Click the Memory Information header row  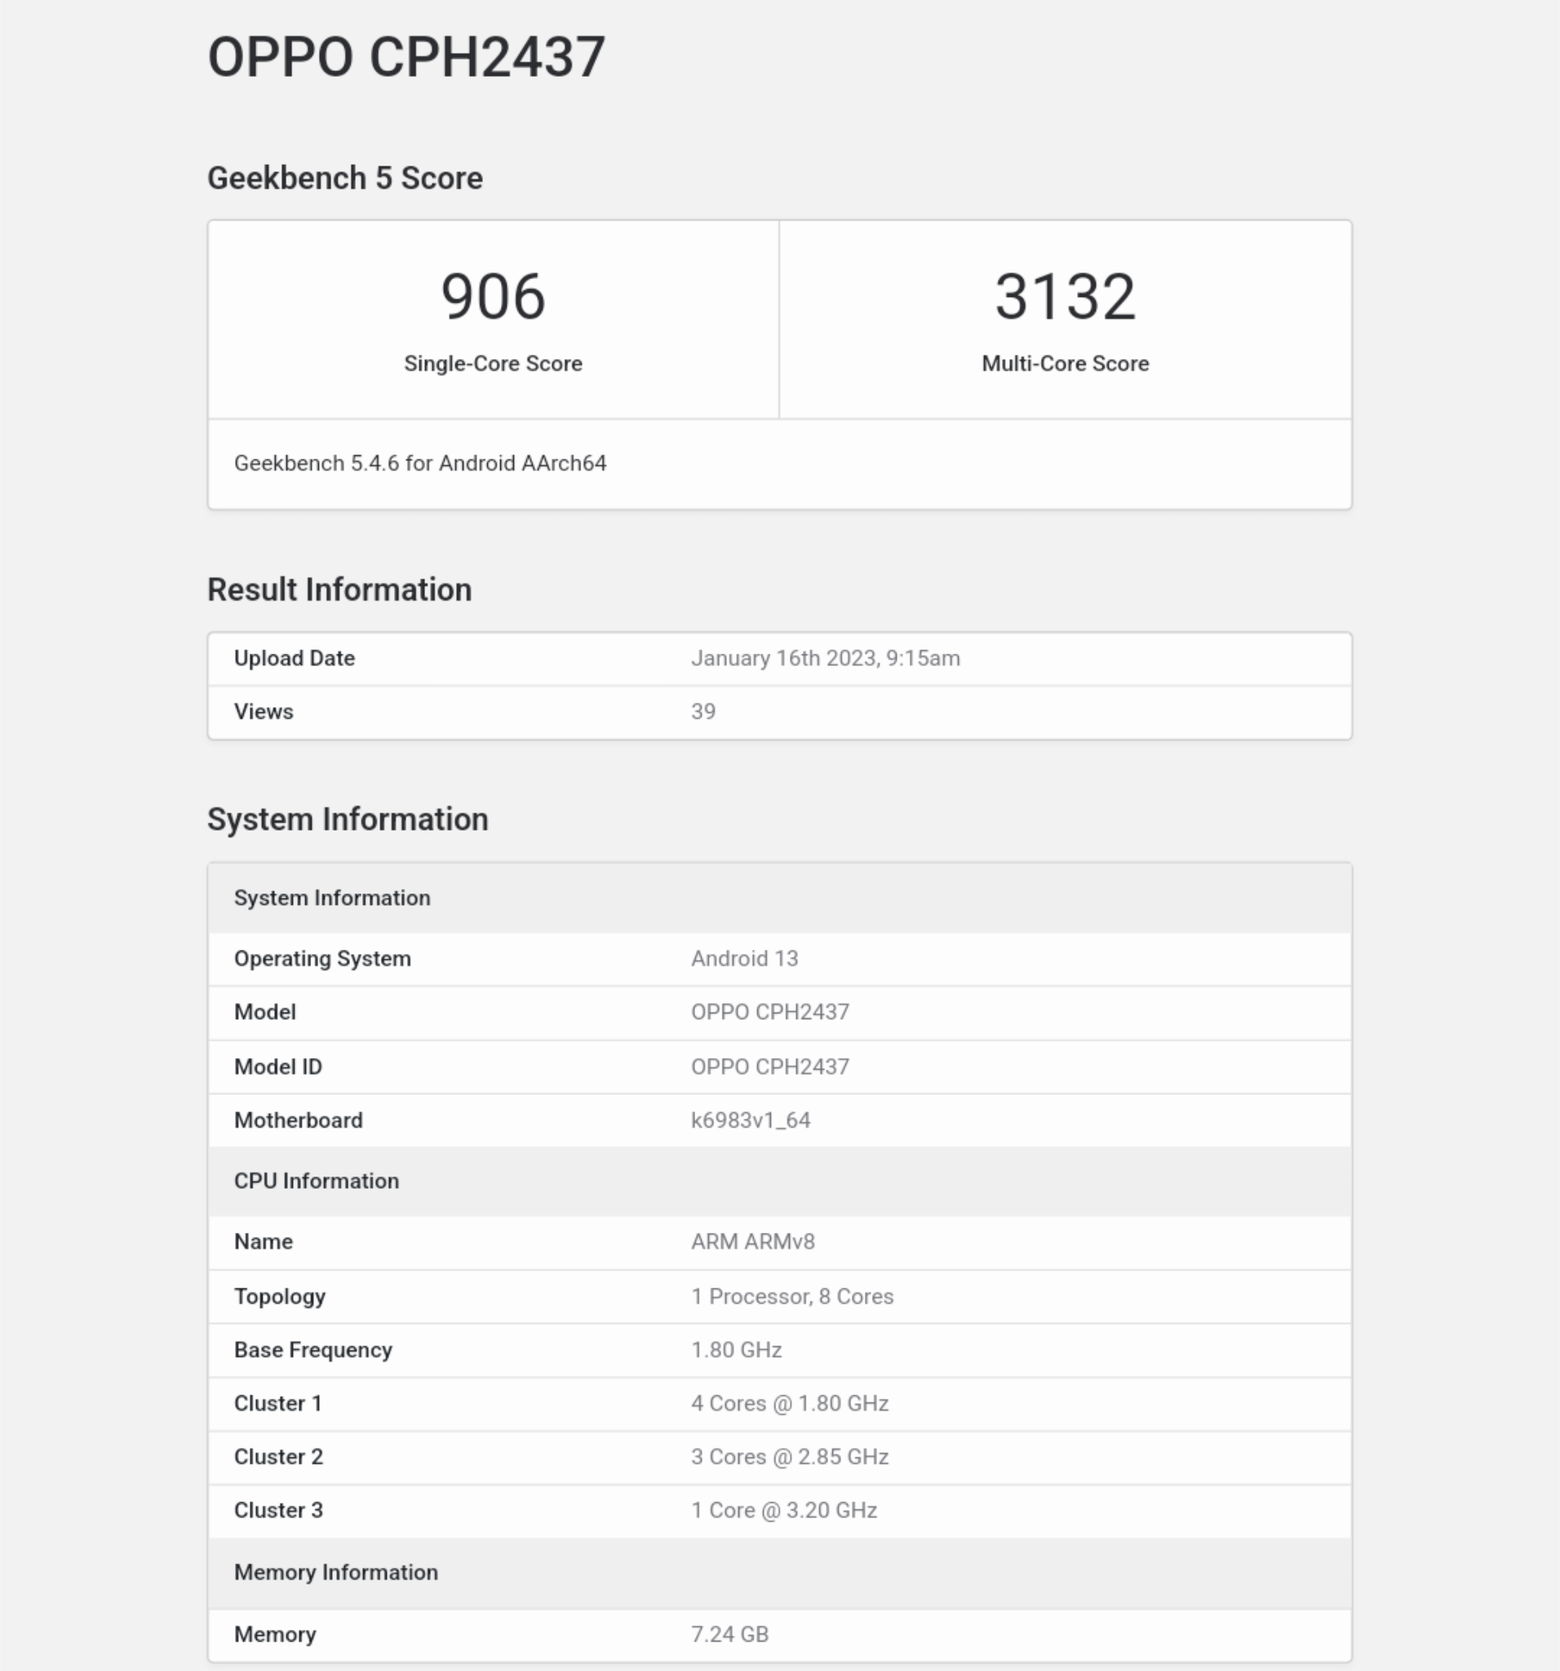click(x=780, y=1572)
